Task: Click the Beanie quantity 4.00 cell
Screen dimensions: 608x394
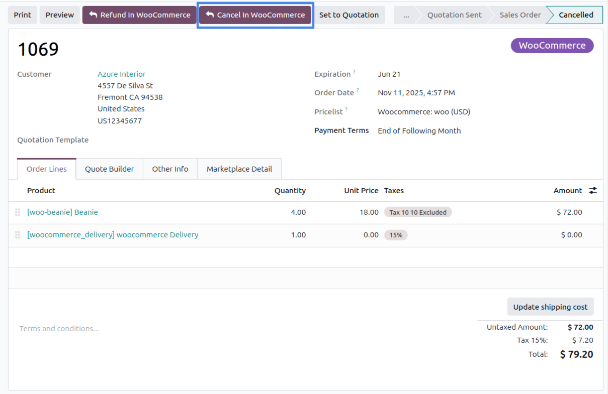Action: pyautogui.click(x=298, y=212)
